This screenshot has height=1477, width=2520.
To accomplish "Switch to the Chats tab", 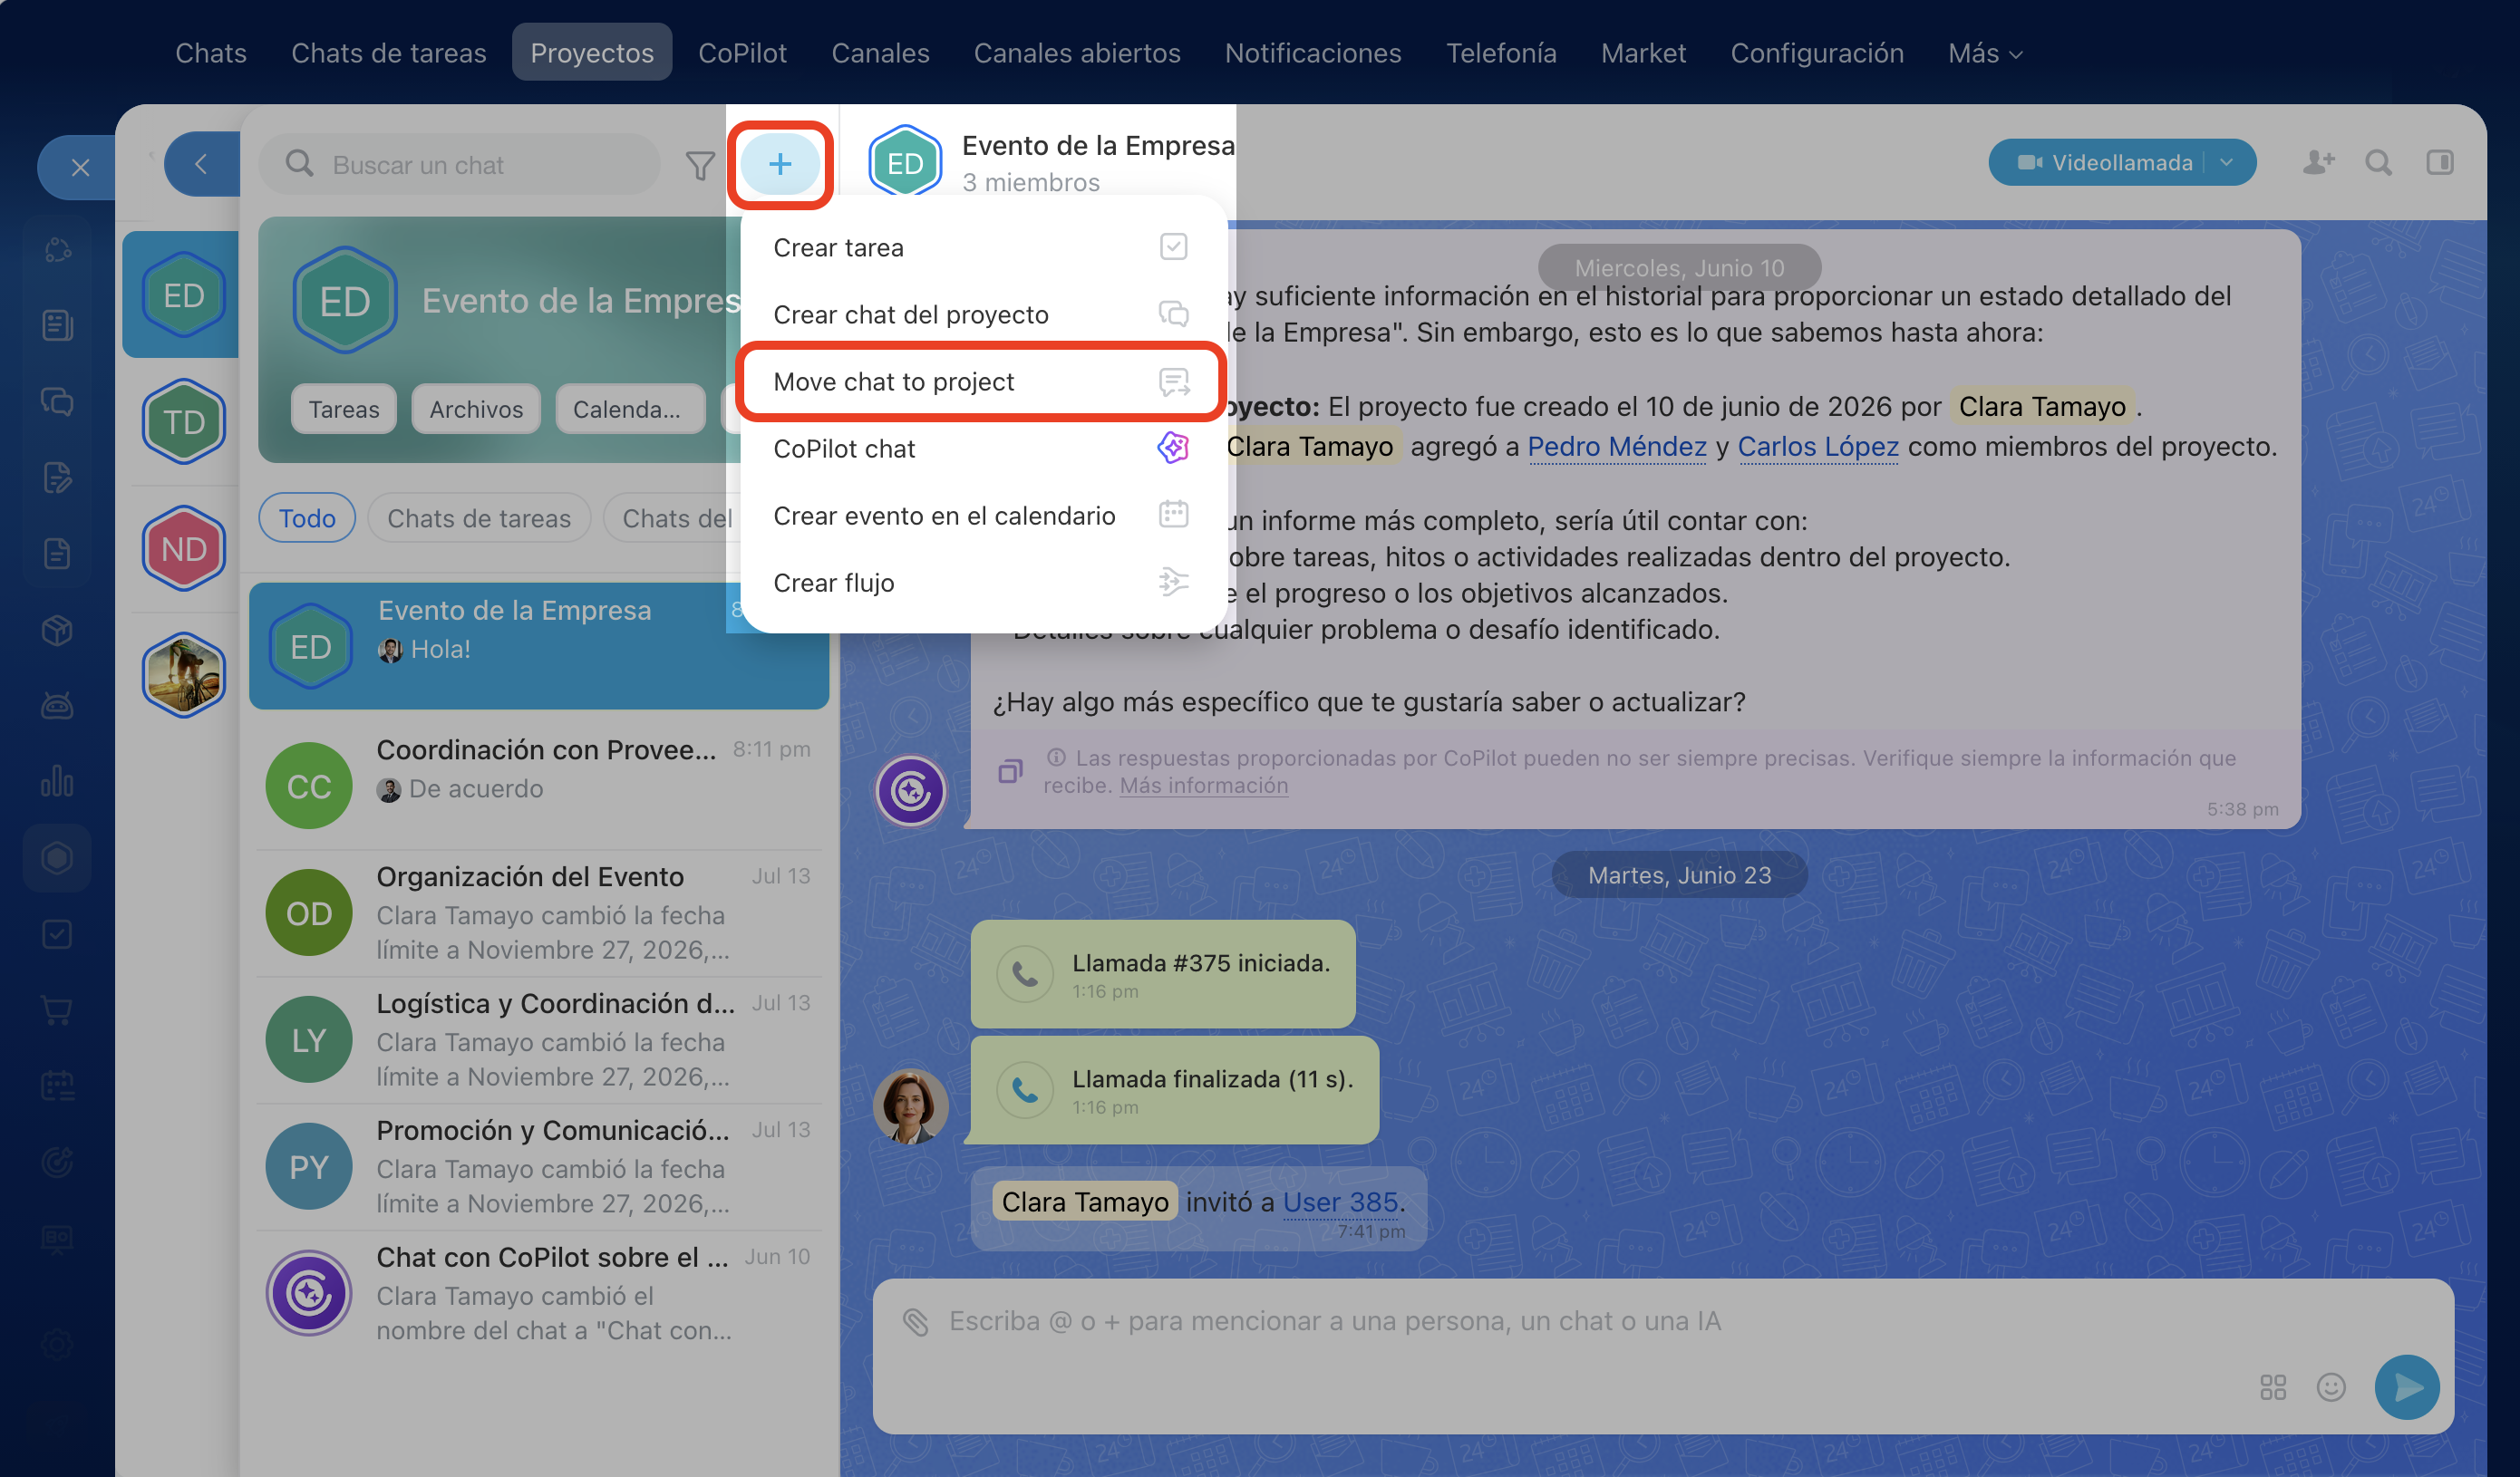I will [x=211, y=53].
